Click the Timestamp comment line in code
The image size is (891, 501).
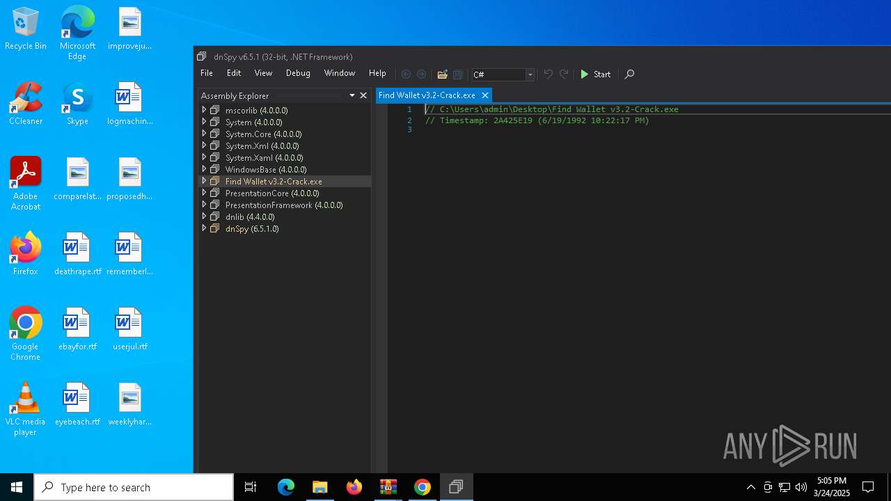point(537,120)
